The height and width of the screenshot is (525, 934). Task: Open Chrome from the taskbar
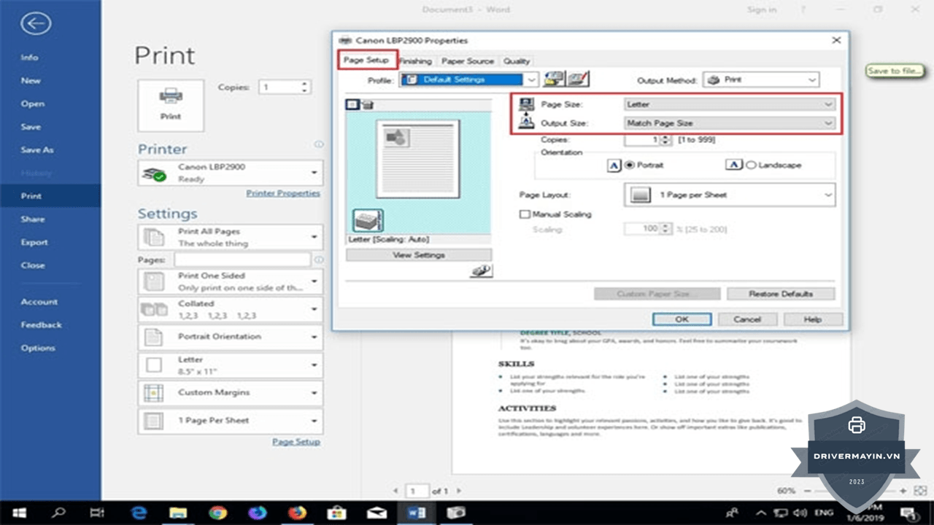click(217, 513)
